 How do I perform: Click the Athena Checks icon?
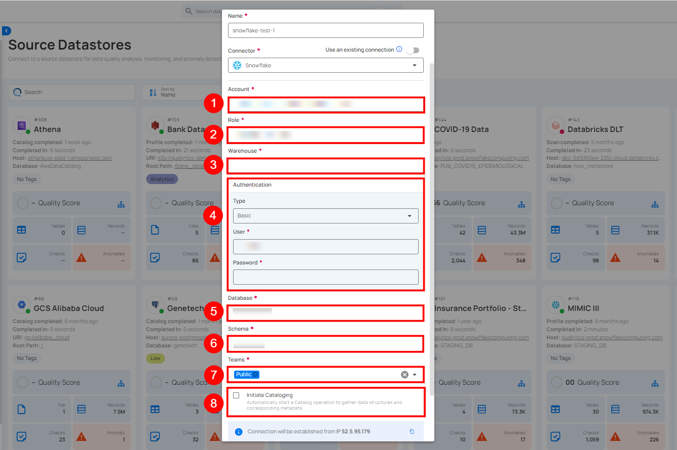point(21,257)
